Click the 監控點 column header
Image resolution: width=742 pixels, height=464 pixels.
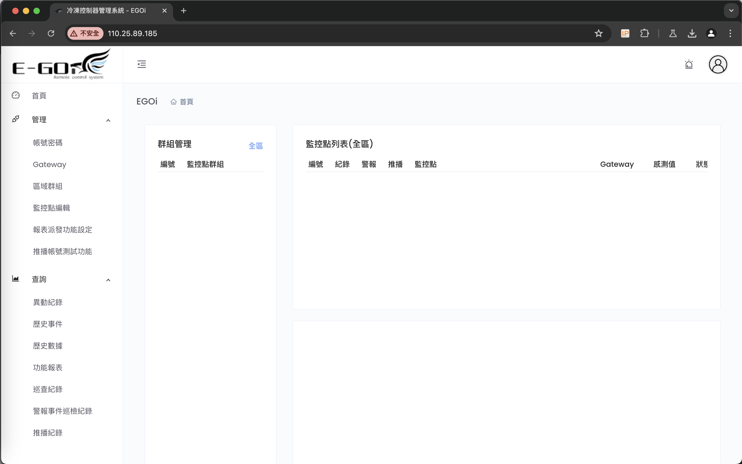point(425,164)
